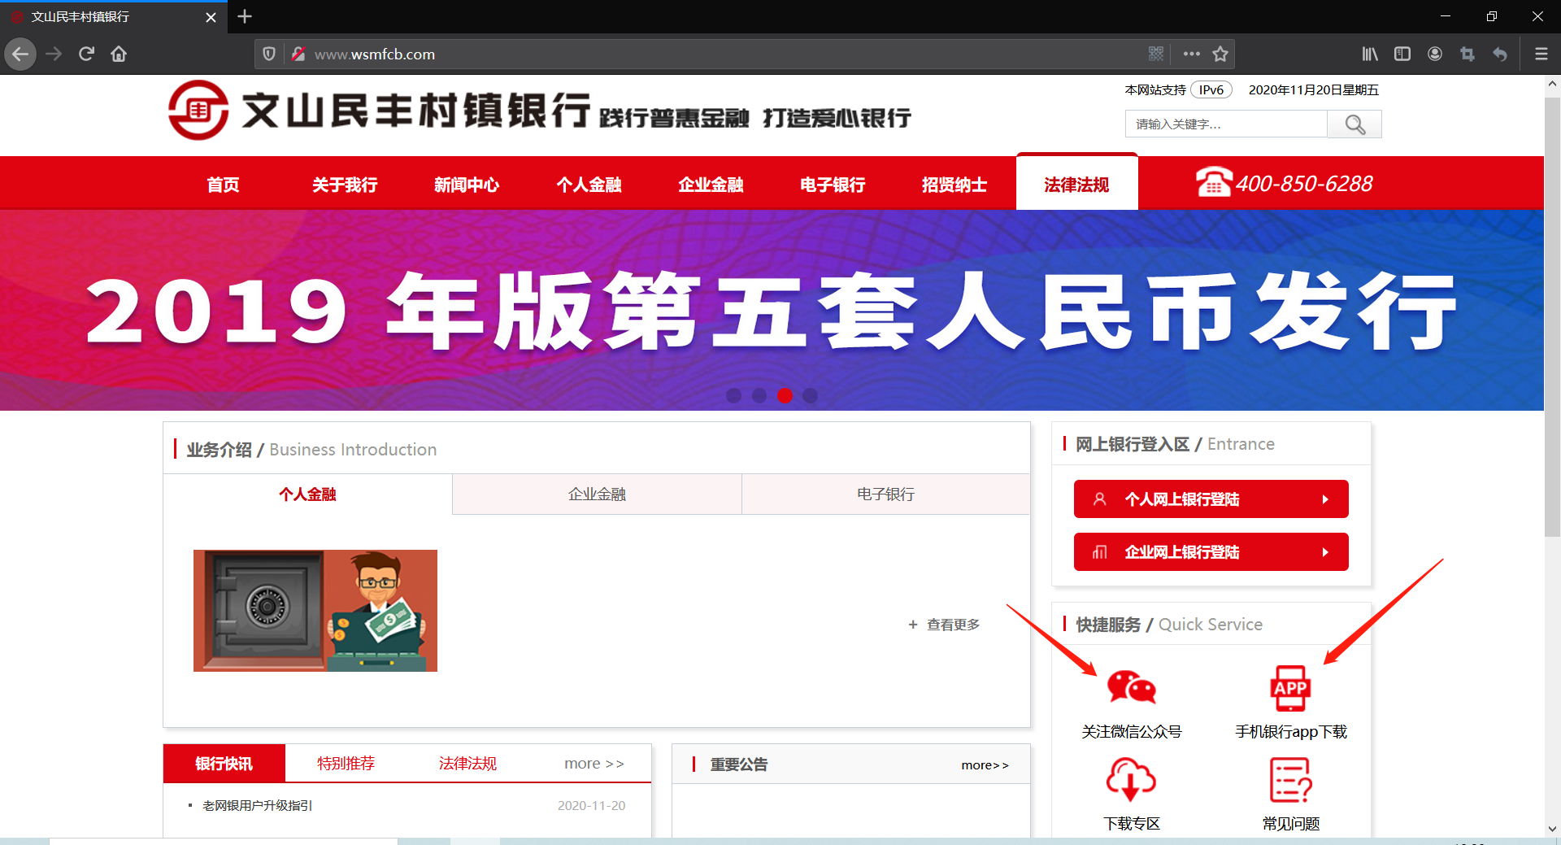Screen dimensions: 1561x845
Task: Select the 银行快讯 news tab
Action: (x=224, y=763)
